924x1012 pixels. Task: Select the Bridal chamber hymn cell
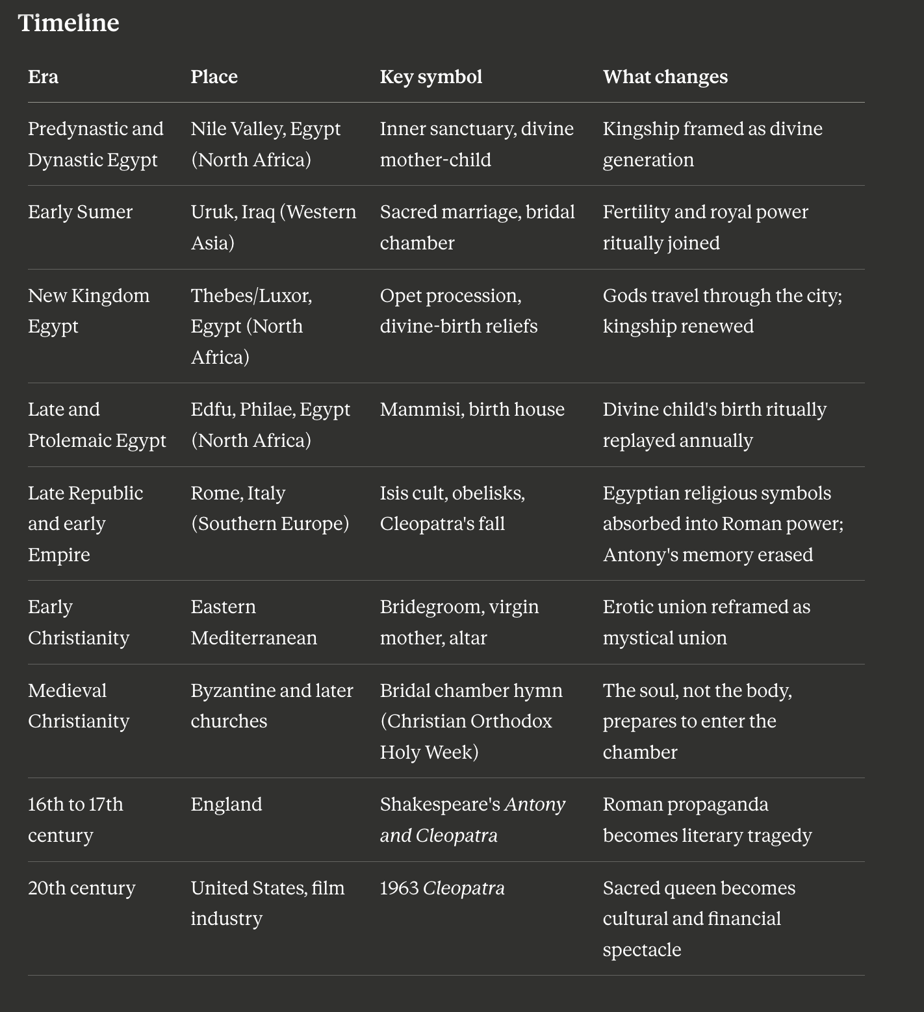(x=471, y=721)
